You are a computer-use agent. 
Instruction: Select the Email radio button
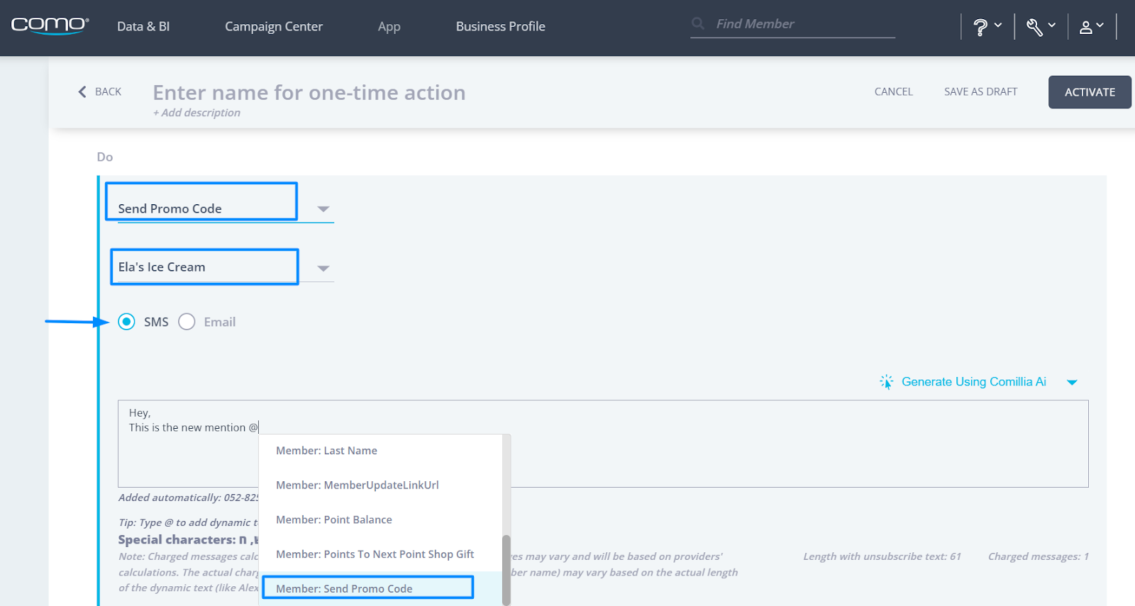pos(187,322)
